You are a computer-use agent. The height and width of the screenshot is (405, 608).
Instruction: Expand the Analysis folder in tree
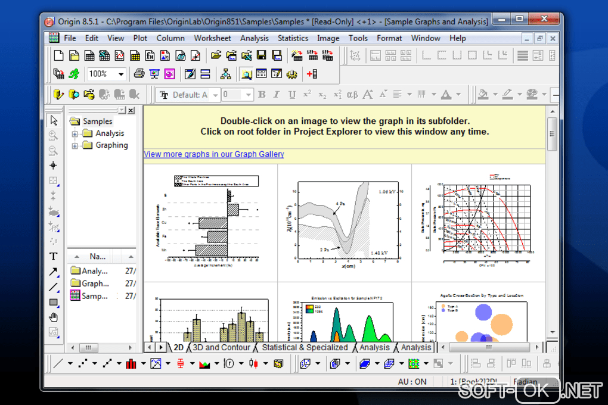tap(75, 133)
